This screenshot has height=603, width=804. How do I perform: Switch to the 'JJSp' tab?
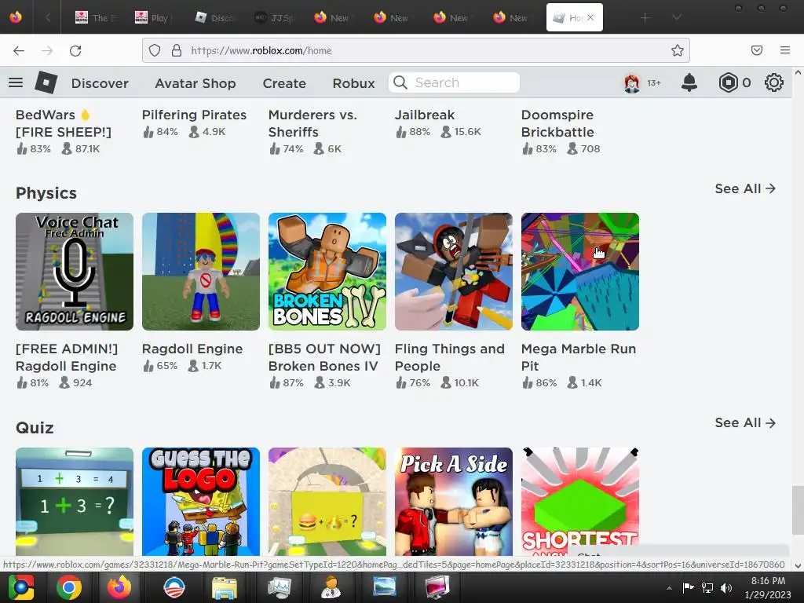pos(274,18)
